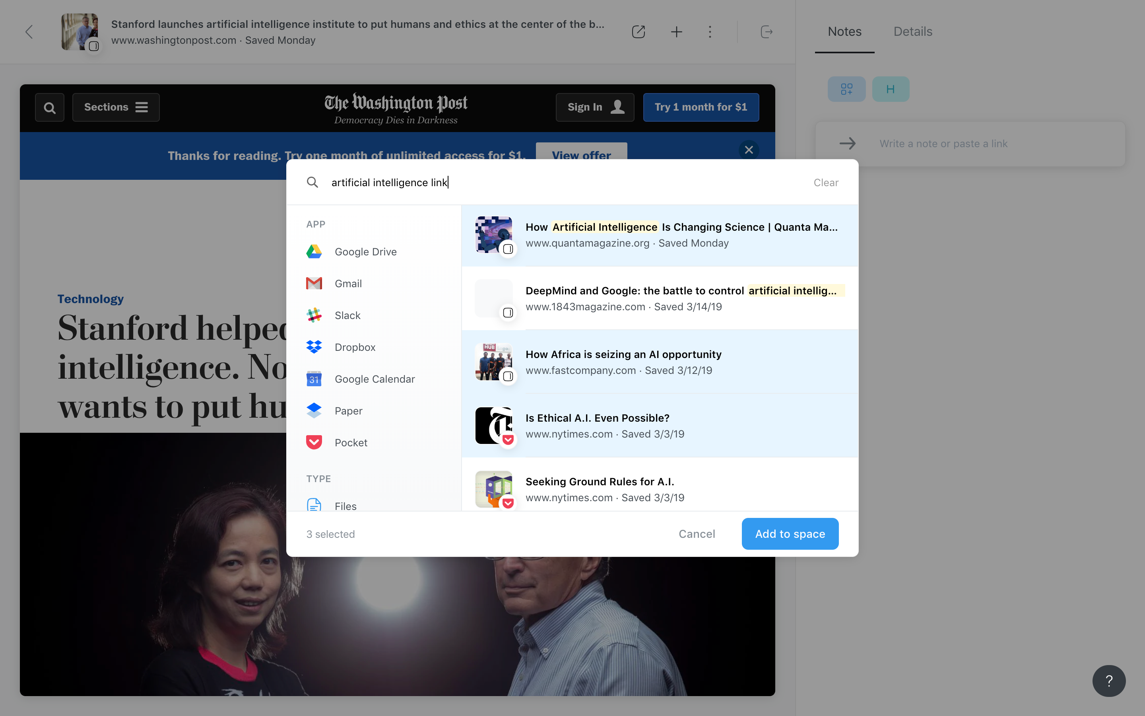Click the '3 selected' status text
This screenshot has width=1145, height=716.
click(330, 534)
